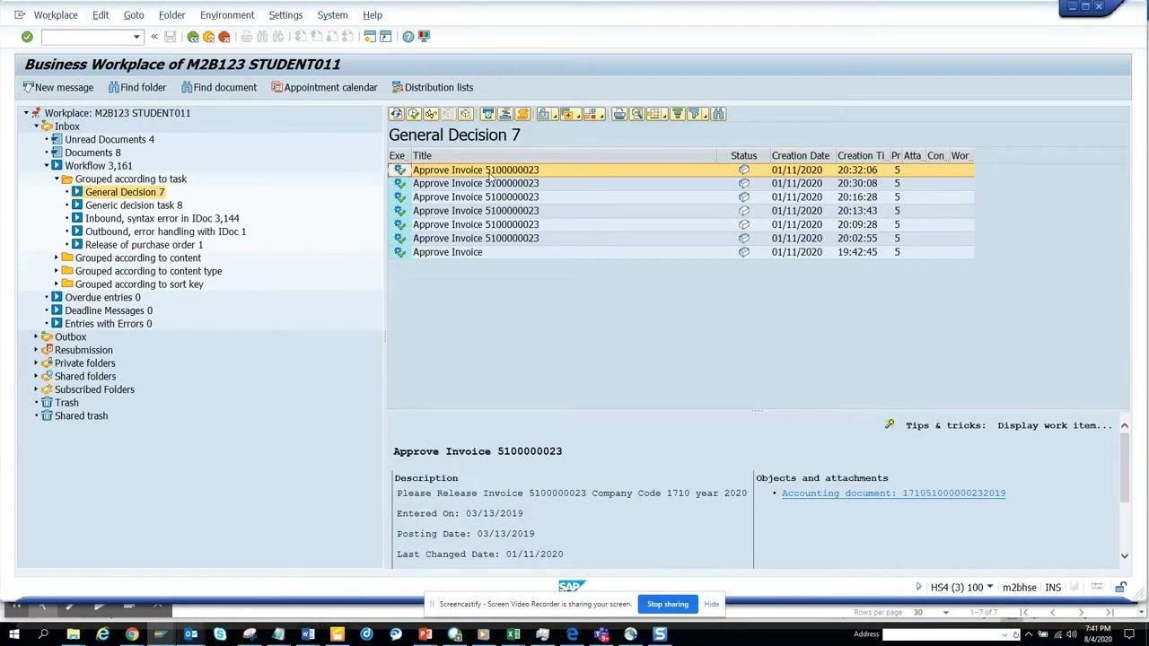The height and width of the screenshot is (646, 1149).
Task: Click Stop sharing in Screencastify bar
Action: coord(668,604)
